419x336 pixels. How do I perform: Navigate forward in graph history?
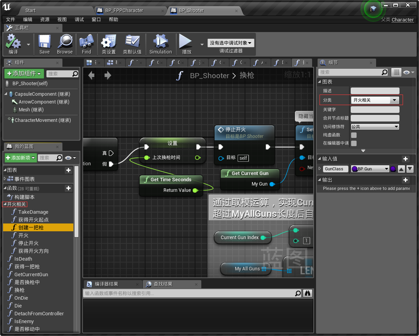tap(107, 75)
